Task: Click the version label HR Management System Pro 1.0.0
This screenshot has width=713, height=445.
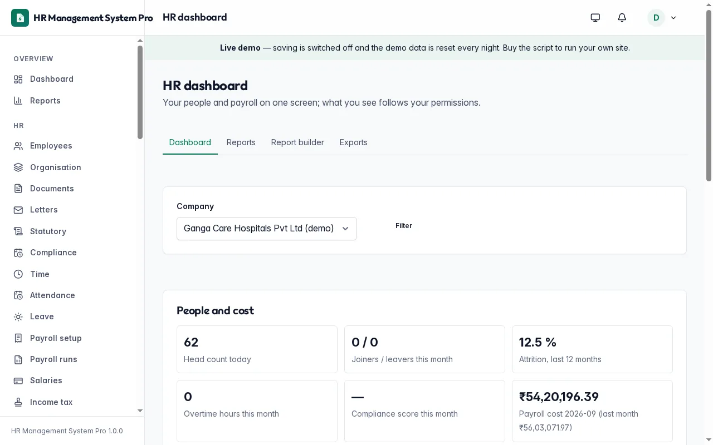Action: pyautogui.click(x=67, y=431)
